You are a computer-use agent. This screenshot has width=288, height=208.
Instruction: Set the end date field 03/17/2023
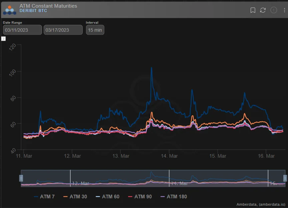point(63,30)
